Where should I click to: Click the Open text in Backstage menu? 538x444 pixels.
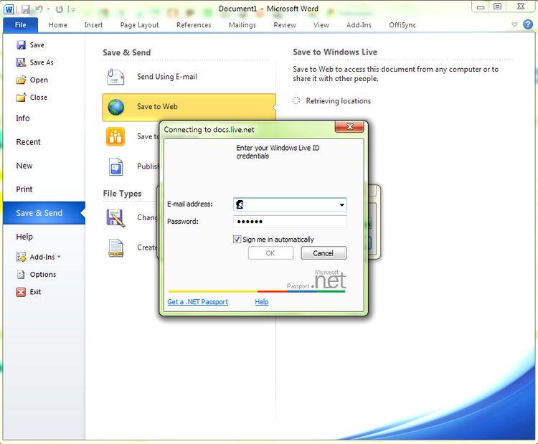click(x=39, y=80)
